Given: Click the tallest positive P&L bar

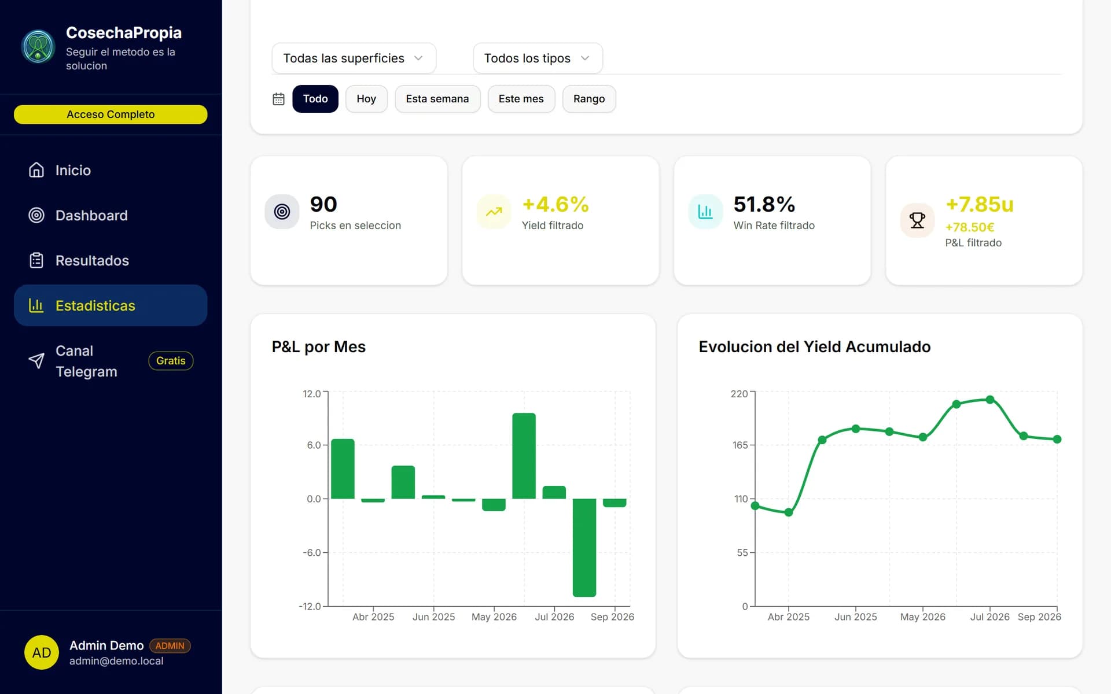Looking at the screenshot, I should (524, 456).
